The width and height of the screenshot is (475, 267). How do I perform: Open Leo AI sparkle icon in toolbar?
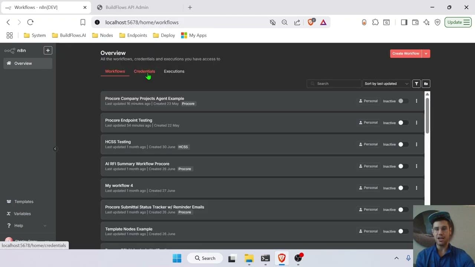point(426,22)
